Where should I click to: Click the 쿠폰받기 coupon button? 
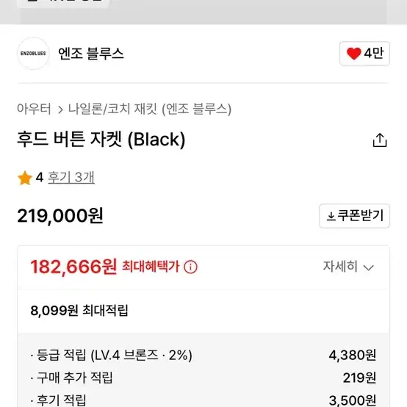[354, 216]
